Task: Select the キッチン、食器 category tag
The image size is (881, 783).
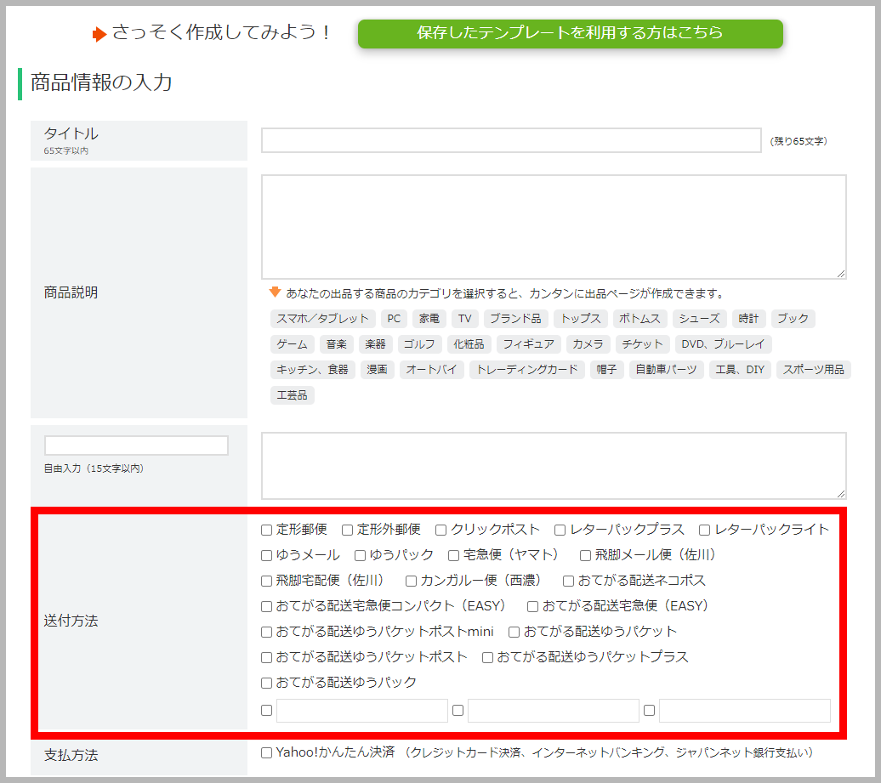Action: coord(312,369)
